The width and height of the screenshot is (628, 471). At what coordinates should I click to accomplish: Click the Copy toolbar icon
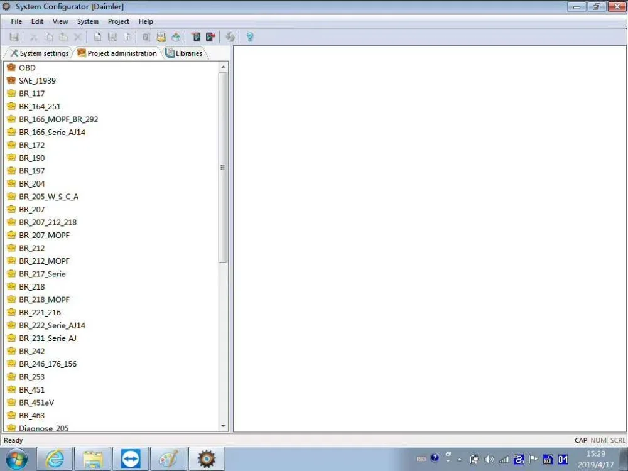[49, 37]
